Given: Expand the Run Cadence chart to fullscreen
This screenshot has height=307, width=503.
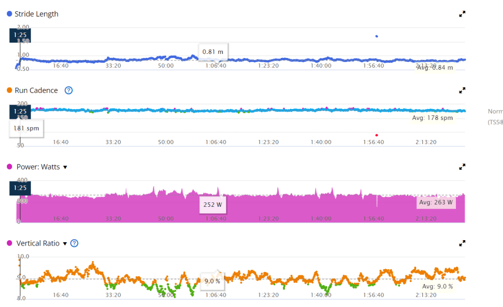Looking at the screenshot, I should 462,90.
